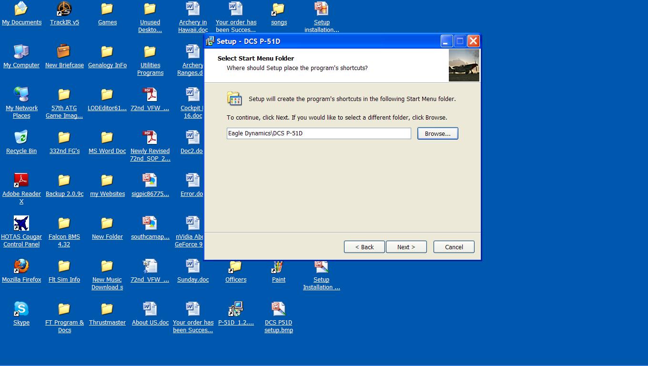Click the Browse... button in Setup
648x366 pixels.
[x=438, y=133]
